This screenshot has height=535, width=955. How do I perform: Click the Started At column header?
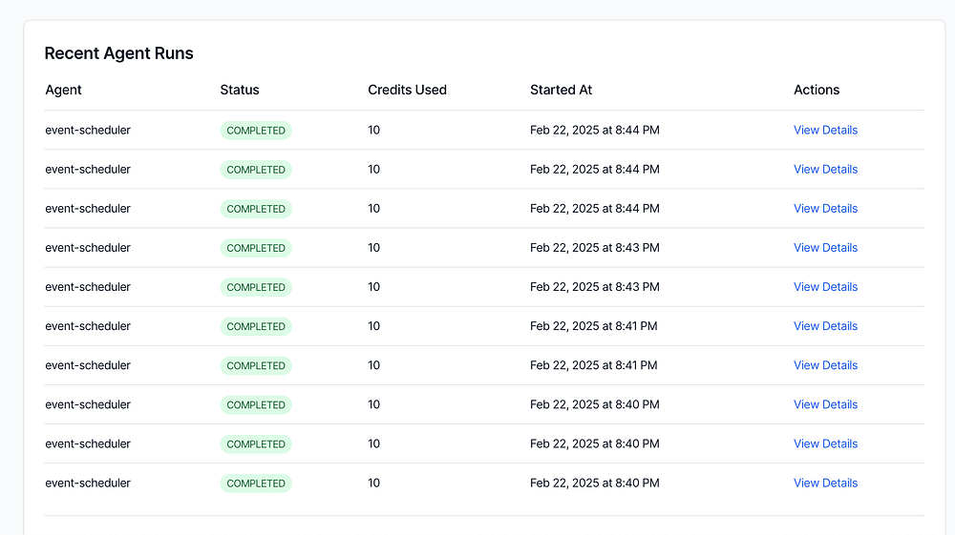point(561,90)
